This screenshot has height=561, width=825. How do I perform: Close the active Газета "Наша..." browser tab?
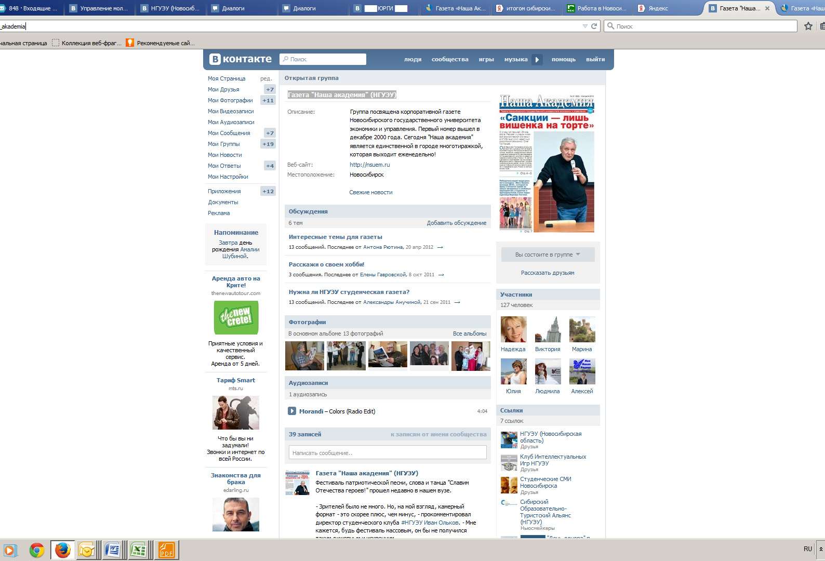[x=767, y=8]
